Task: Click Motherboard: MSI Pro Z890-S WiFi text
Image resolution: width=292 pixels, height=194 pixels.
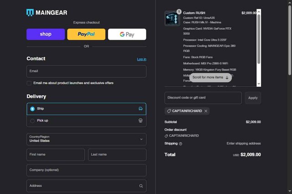Action: [x=206, y=63]
